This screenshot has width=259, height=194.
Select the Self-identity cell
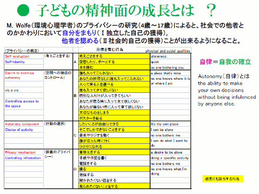point(24,62)
